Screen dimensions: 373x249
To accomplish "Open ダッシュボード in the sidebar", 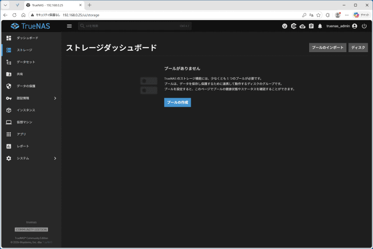I will click(31, 38).
